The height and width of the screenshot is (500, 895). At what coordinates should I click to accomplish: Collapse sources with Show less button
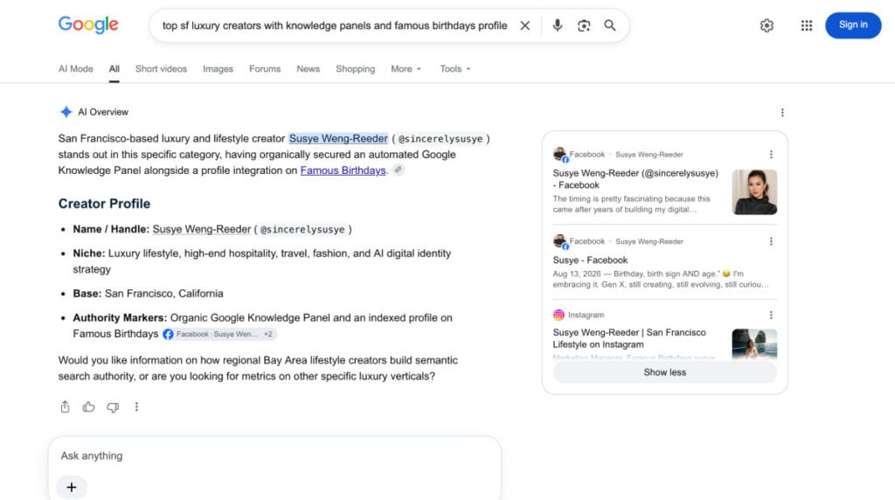tap(665, 372)
